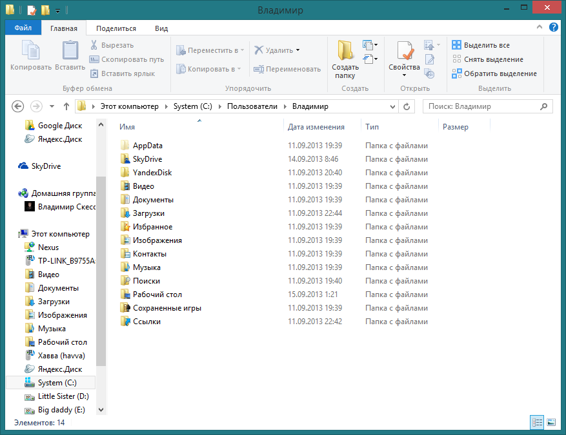The width and height of the screenshot is (566, 435).
Task: Sort by Date modified (Дата изменения) column
Action: click(316, 127)
